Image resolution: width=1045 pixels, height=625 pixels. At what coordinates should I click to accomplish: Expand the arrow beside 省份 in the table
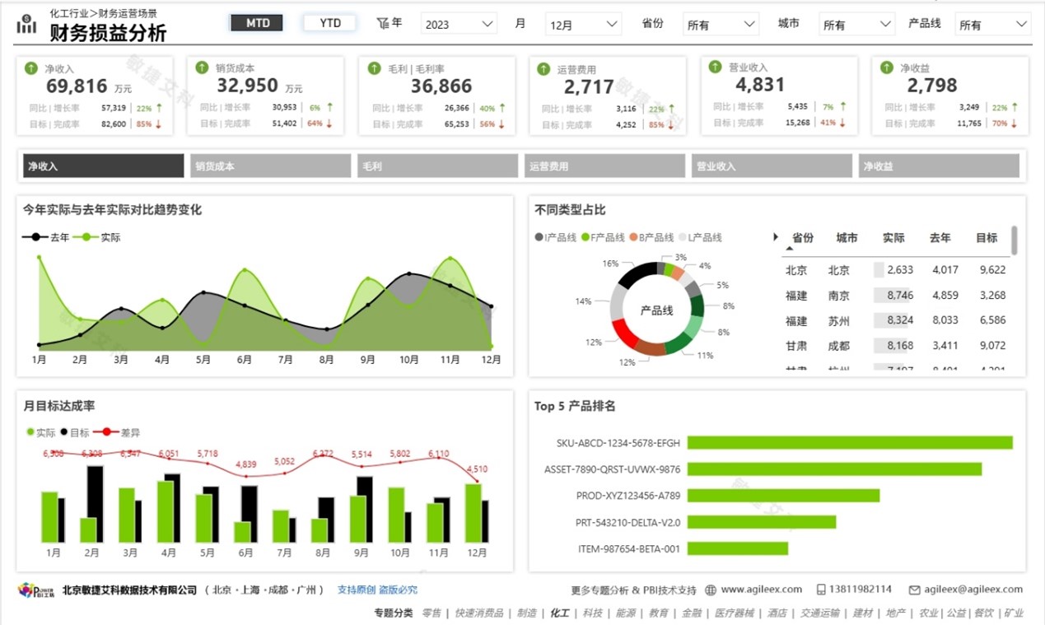(x=775, y=238)
